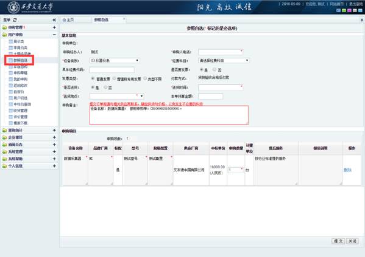Image resolution: width=365 pixels, height=257 pixels.
Task: Focus the 具体经费代码 input field
Action: tap(112, 70)
